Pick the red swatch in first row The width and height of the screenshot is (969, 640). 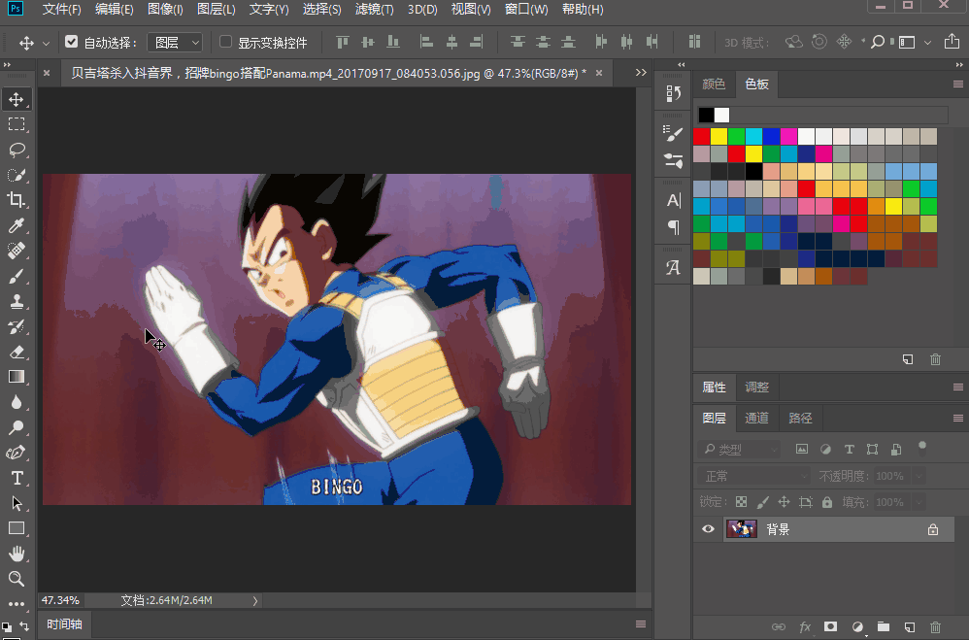pos(701,136)
